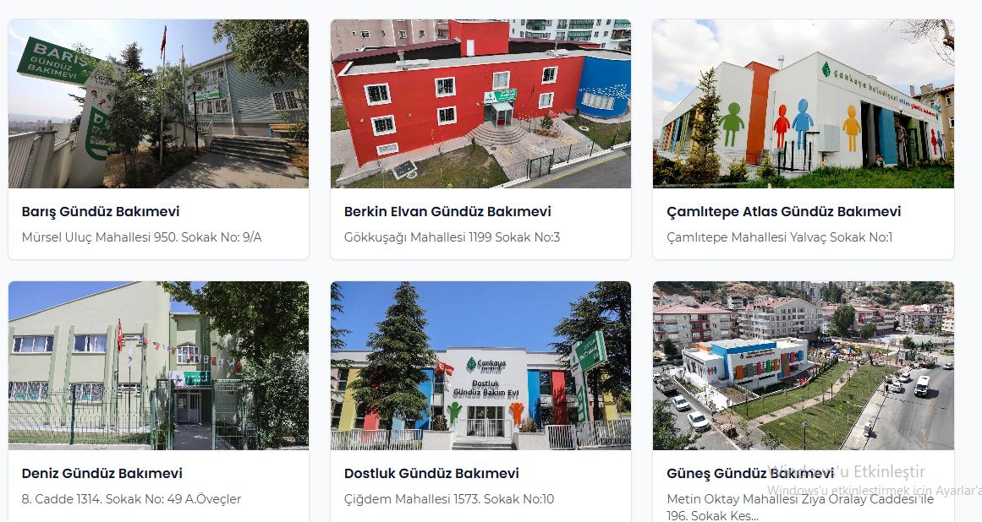Click address Çiğdem Mahallesi 1573. Sokak No:10
Viewport: 982px width, 522px height.
[449, 499]
